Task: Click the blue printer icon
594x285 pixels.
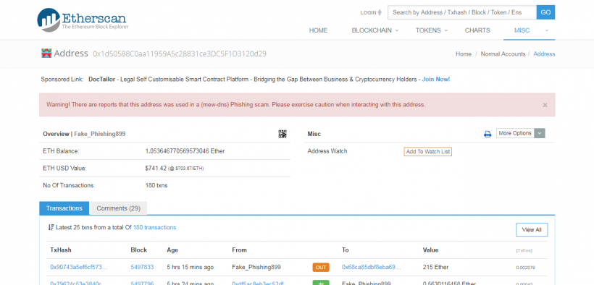Action: coord(488,134)
